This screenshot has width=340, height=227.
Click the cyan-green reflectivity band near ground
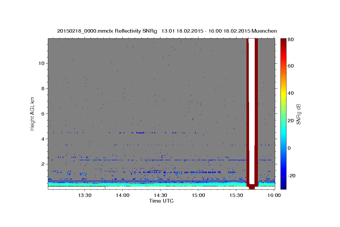pos(147,185)
